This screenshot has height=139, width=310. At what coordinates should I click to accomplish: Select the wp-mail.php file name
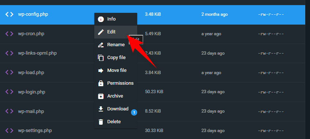click(31, 111)
